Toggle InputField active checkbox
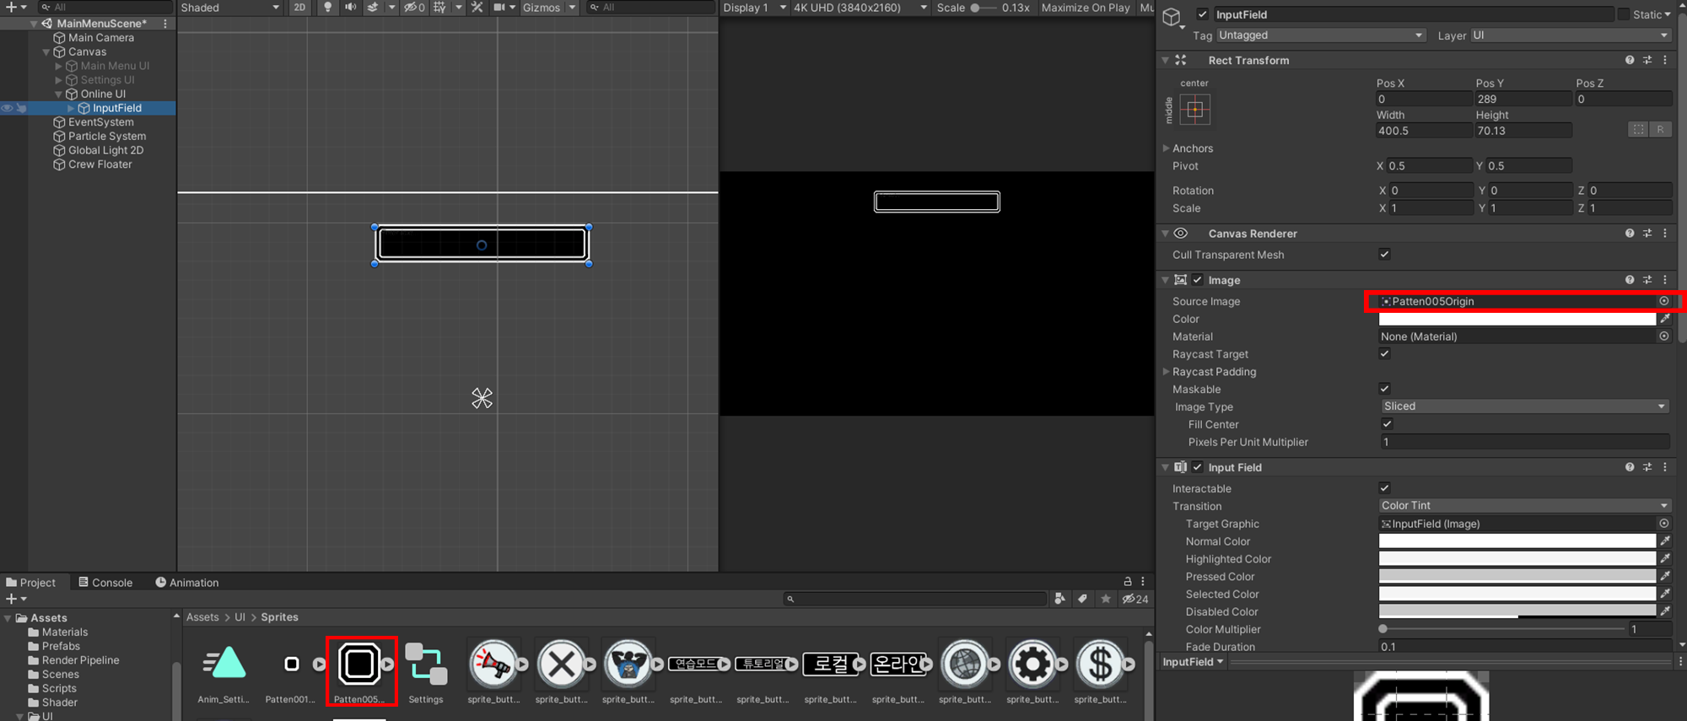Screen dimensions: 1687x721 pos(1203,14)
